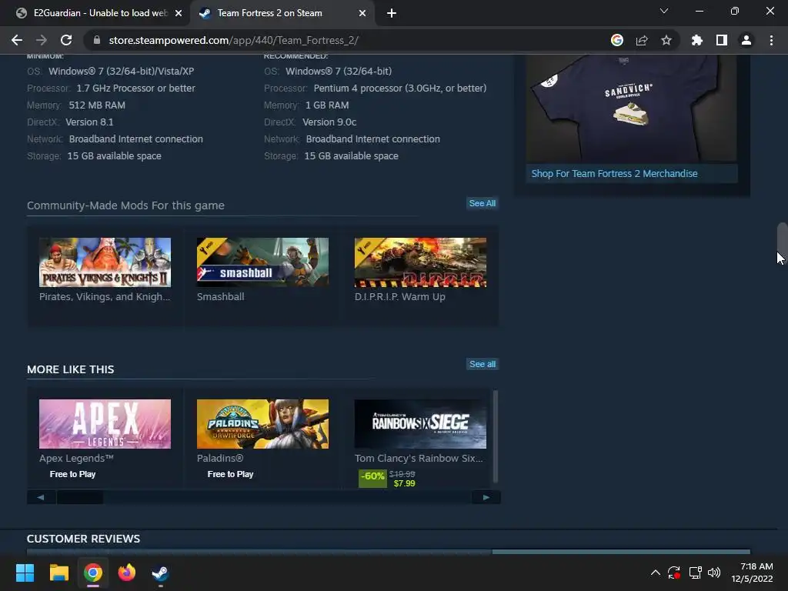Click the Pirates, Vikings, and Knigh... title

pos(105,296)
